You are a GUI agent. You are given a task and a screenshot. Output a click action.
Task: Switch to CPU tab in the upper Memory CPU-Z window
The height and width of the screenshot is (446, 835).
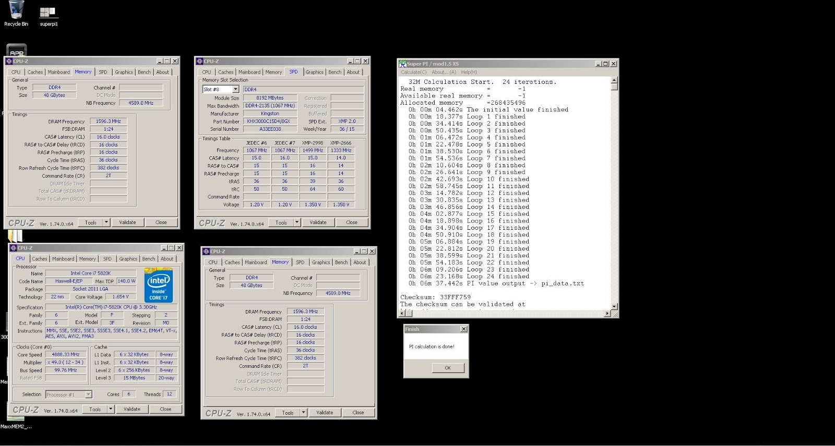[16, 72]
